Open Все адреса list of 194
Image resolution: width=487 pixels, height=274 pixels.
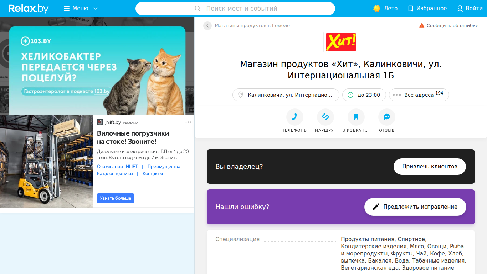[419, 95]
